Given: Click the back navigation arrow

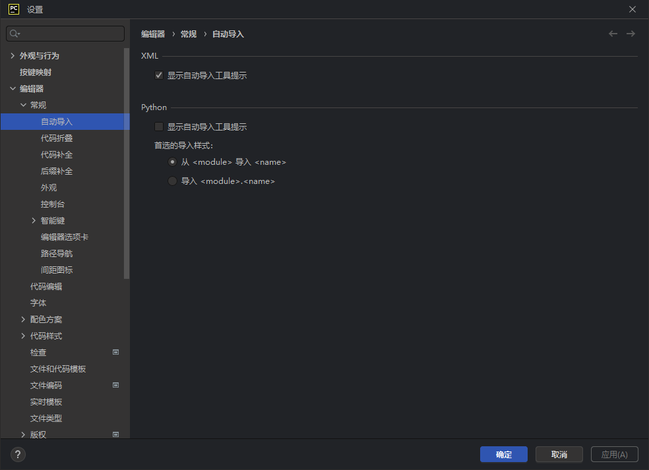Looking at the screenshot, I should tap(613, 34).
